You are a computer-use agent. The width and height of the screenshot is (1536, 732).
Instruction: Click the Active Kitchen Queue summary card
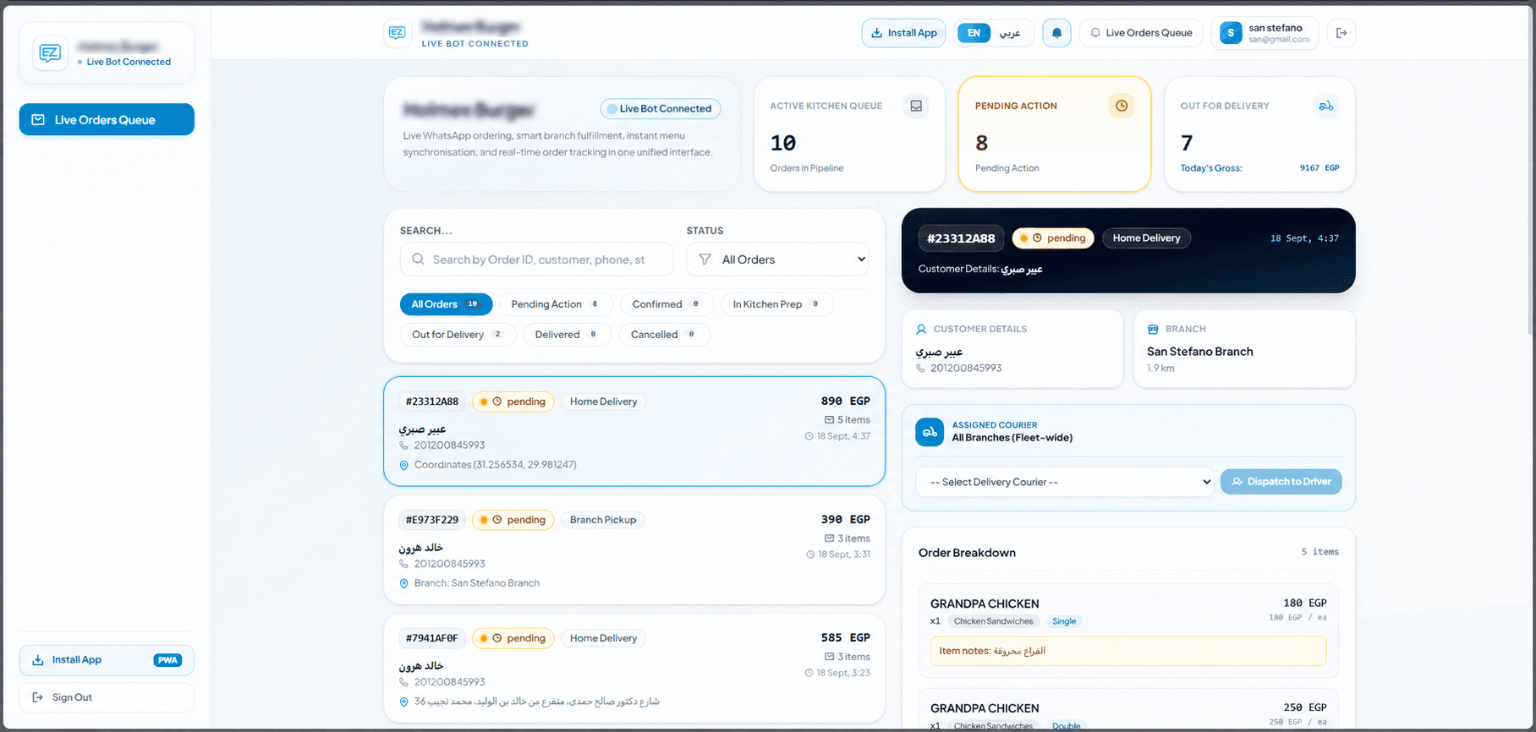tap(849, 134)
